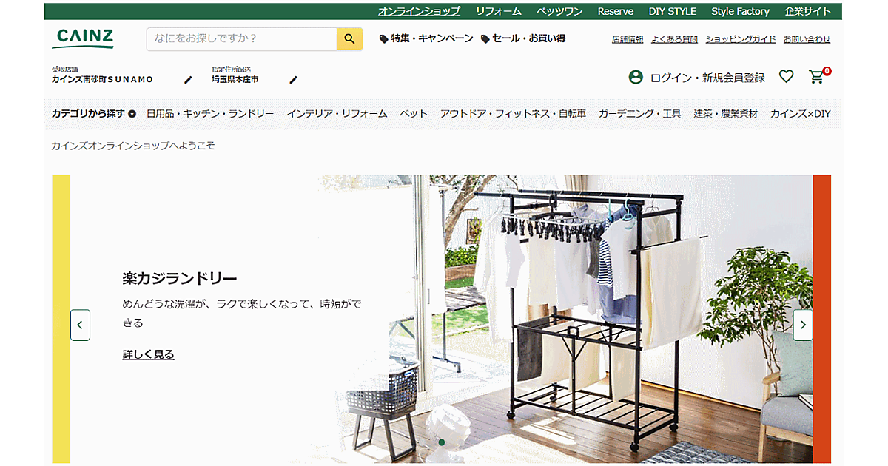Select the ガーデニング・工具 category
This screenshot has width=888, height=466.
coord(639,114)
